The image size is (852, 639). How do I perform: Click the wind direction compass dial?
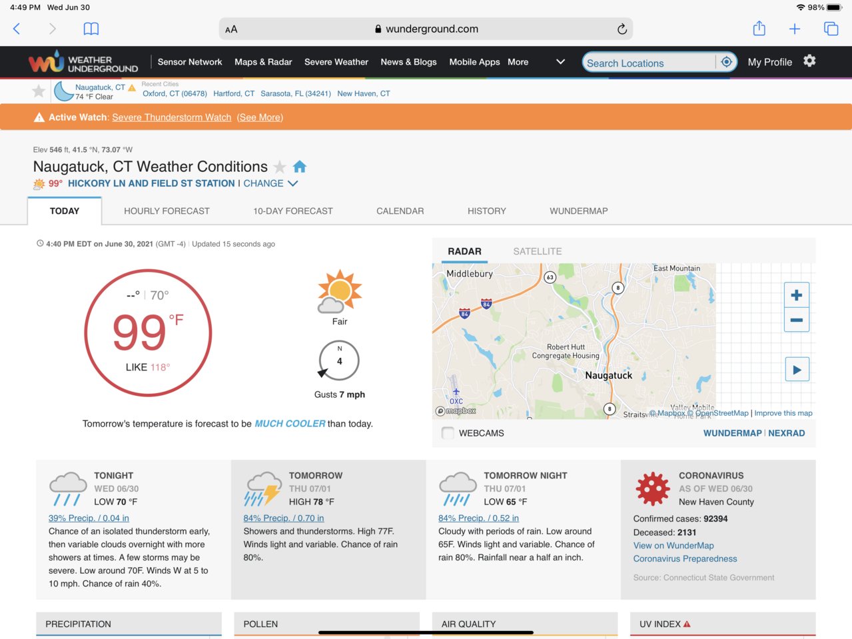tap(339, 360)
